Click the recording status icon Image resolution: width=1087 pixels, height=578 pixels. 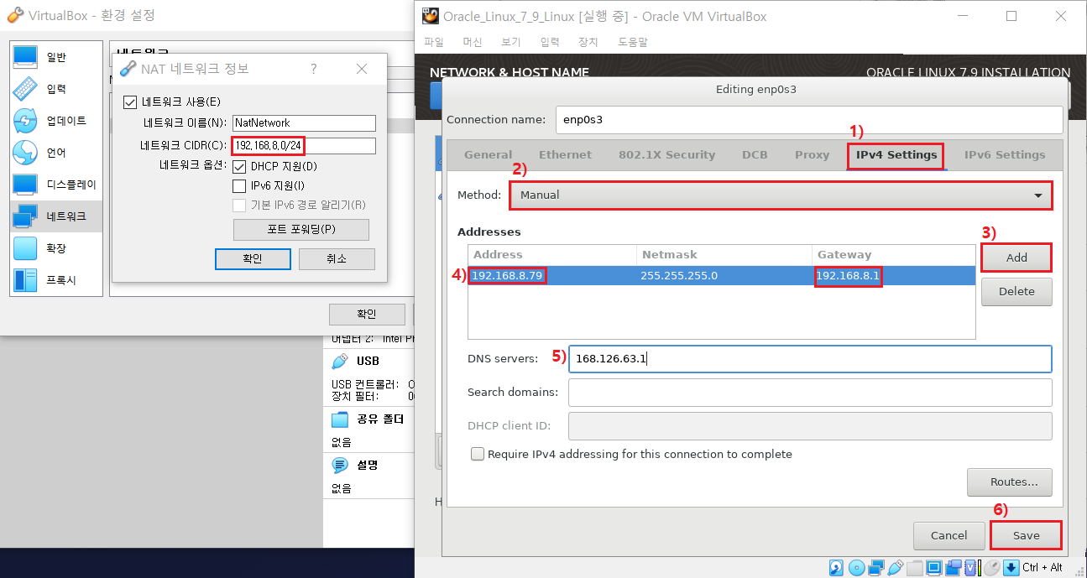coord(954,568)
